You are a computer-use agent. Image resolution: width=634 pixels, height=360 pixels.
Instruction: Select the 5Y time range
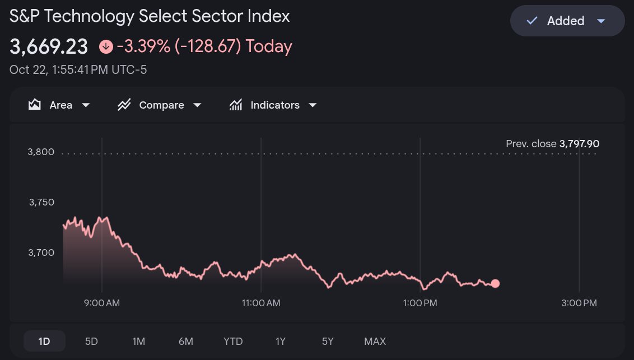coord(328,341)
